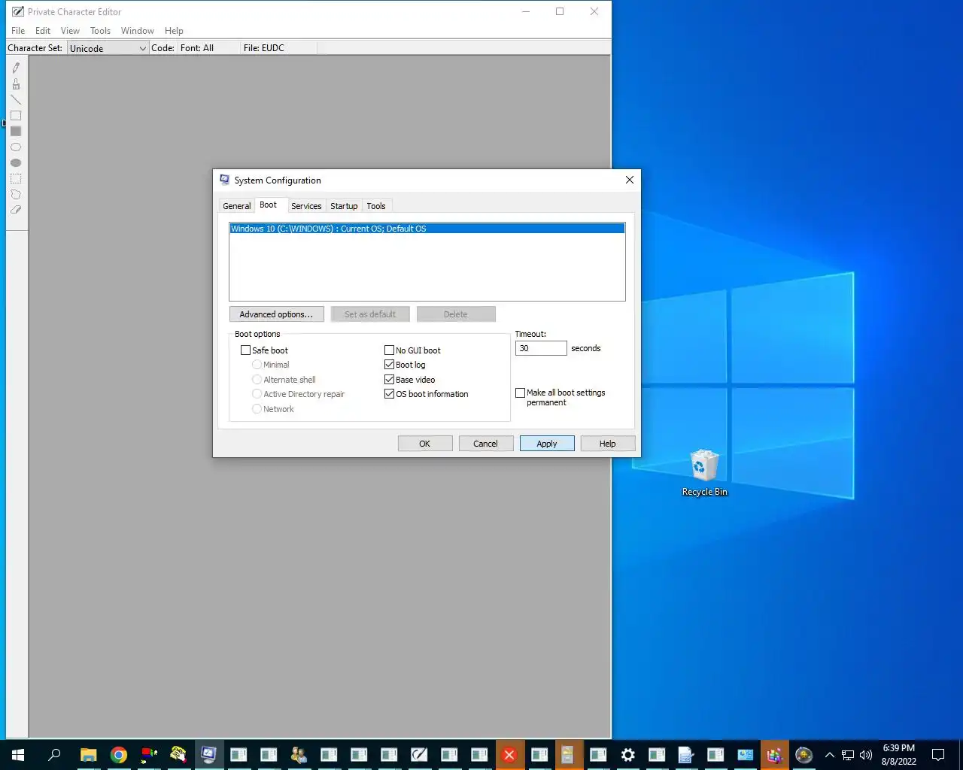Click the Delete boot entry button

(x=456, y=314)
